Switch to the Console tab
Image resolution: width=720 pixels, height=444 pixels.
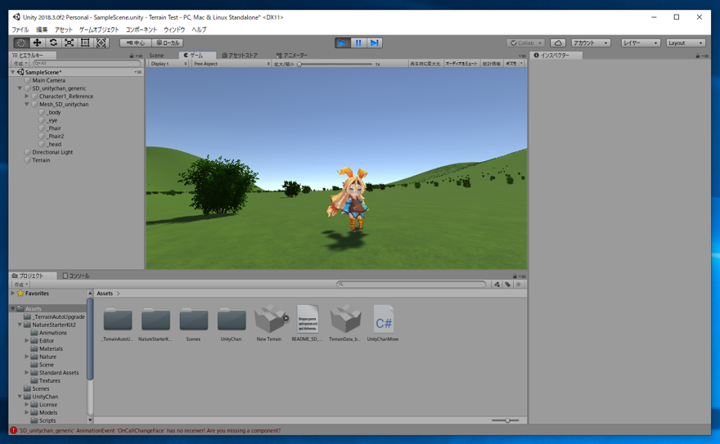[76, 276]
